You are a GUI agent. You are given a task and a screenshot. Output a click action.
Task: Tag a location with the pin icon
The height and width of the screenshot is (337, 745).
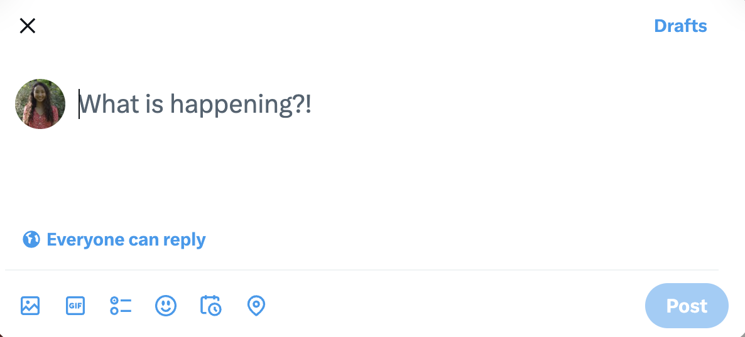coord(256,306)
